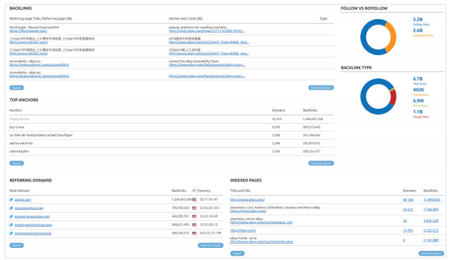Select the 6.9M form links value
This screenshot has height=260, width=449.
(x=418, y=101)
